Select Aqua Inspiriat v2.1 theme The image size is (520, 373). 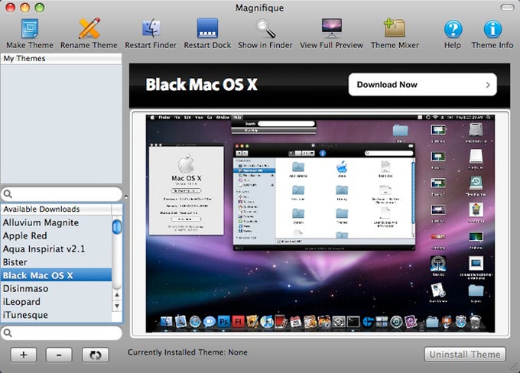pos(56,249)
